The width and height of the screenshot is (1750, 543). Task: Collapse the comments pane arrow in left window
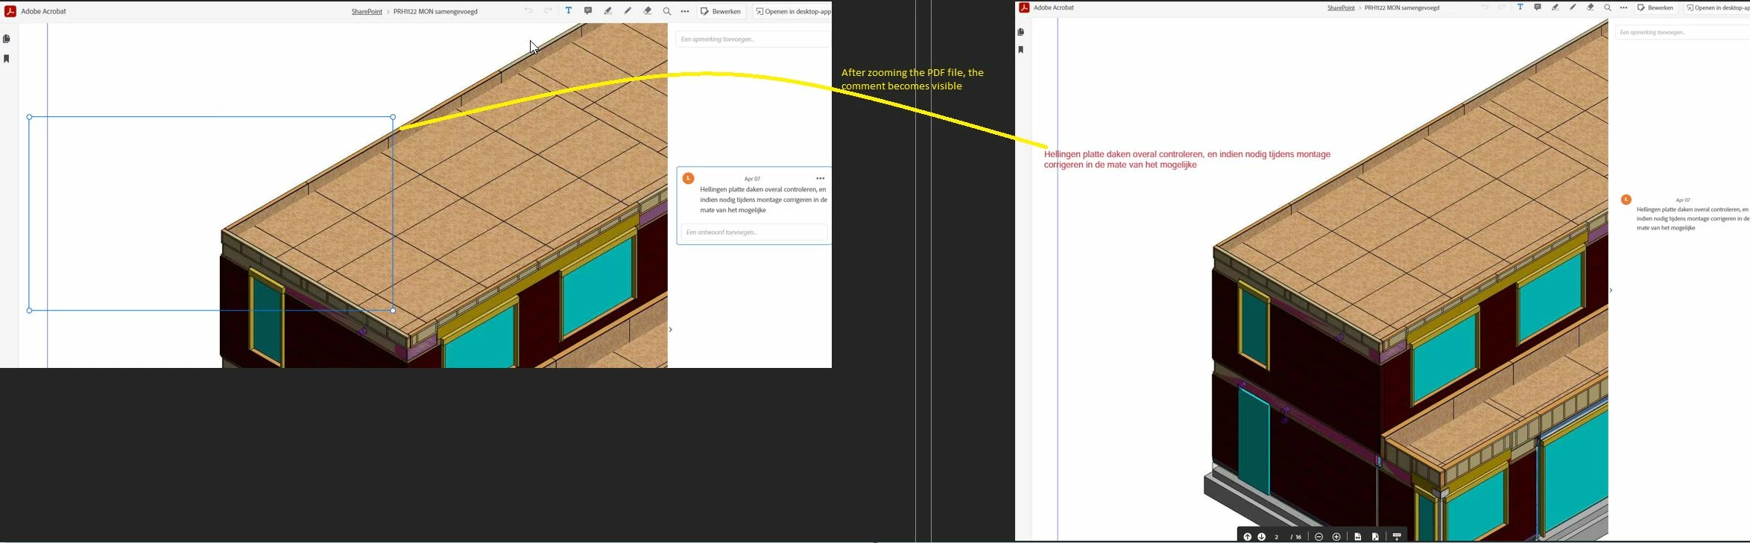(x=670, y=329)
